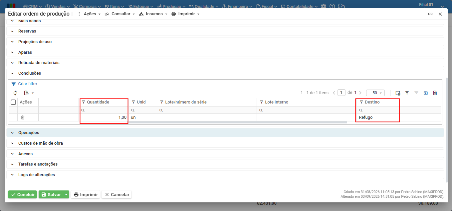452x211 pixels.
Task: Click the restore layout document icon
Action: click(x=435, y=93)
